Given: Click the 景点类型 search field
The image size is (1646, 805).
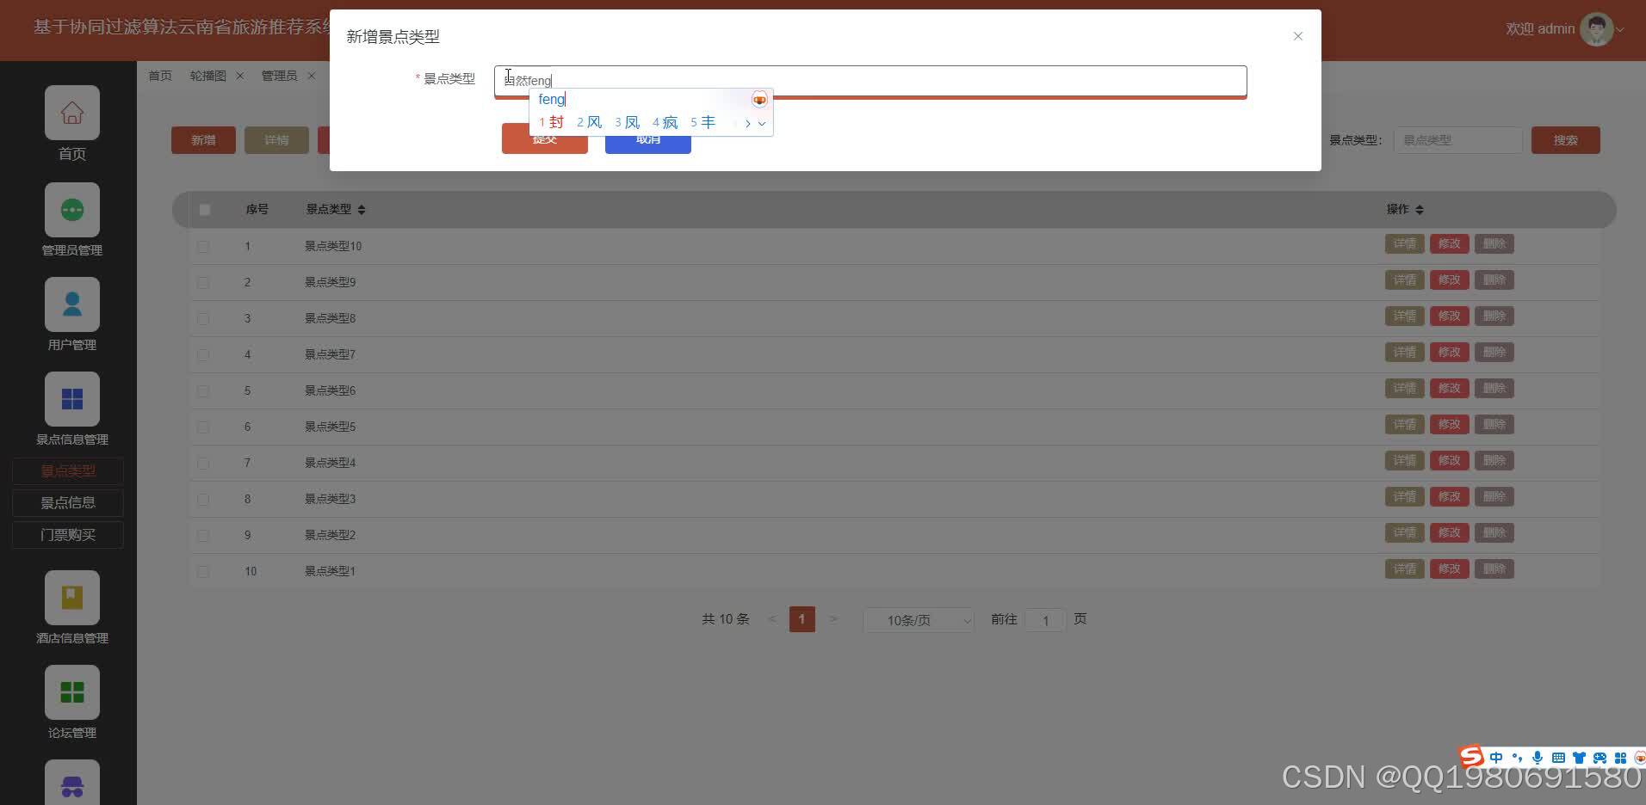Looking at the screenshot, I should click(1457, 140).
